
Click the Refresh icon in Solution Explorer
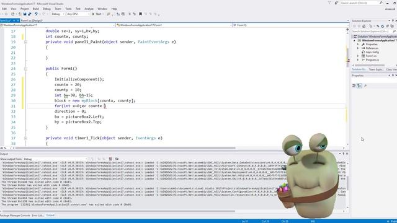(383, 26)
